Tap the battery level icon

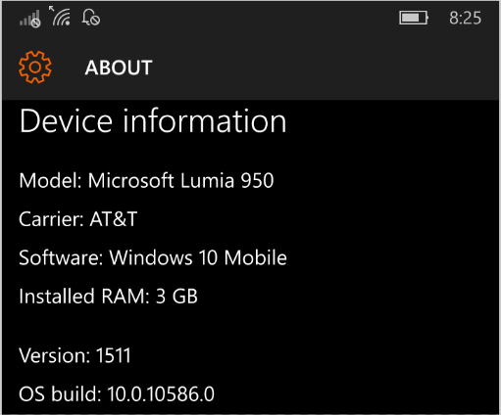414,18
